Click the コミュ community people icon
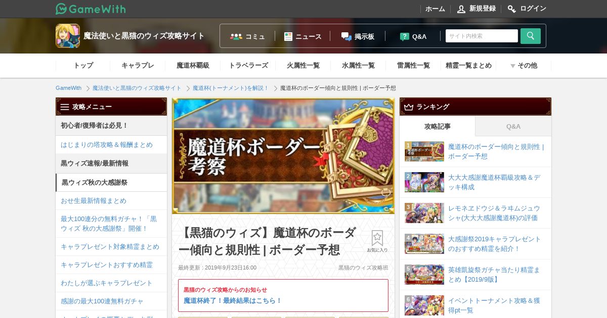Screen dimensions: 607x318 pos(236,36)
